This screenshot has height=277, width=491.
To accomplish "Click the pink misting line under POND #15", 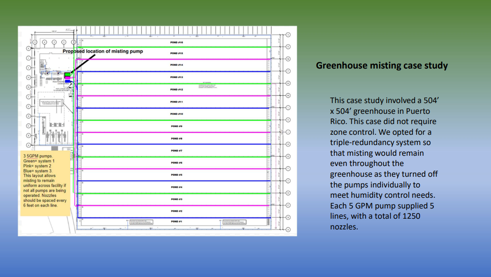I will [x=174, y=59].
